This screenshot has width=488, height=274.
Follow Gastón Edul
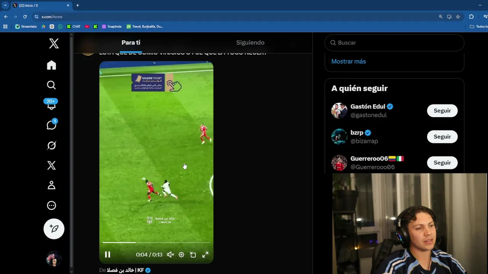(x=442, y=111)
